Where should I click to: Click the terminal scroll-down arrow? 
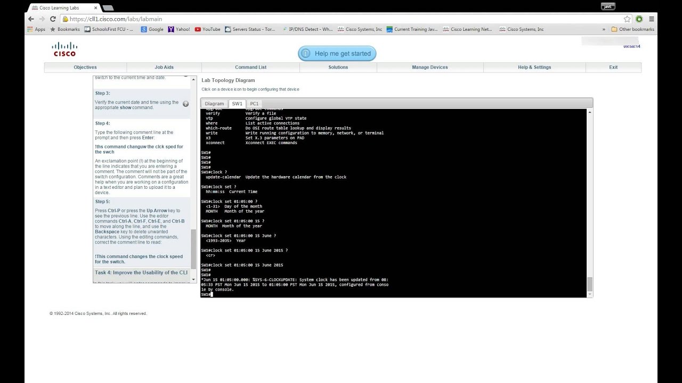(590, 294)
